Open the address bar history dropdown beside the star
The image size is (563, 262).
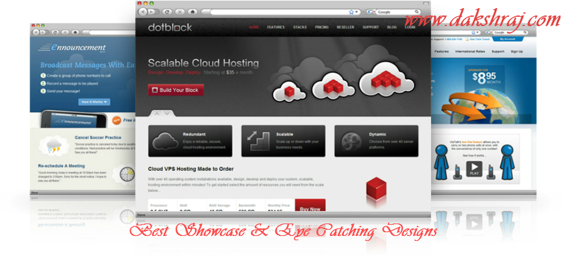pos(357,12)
